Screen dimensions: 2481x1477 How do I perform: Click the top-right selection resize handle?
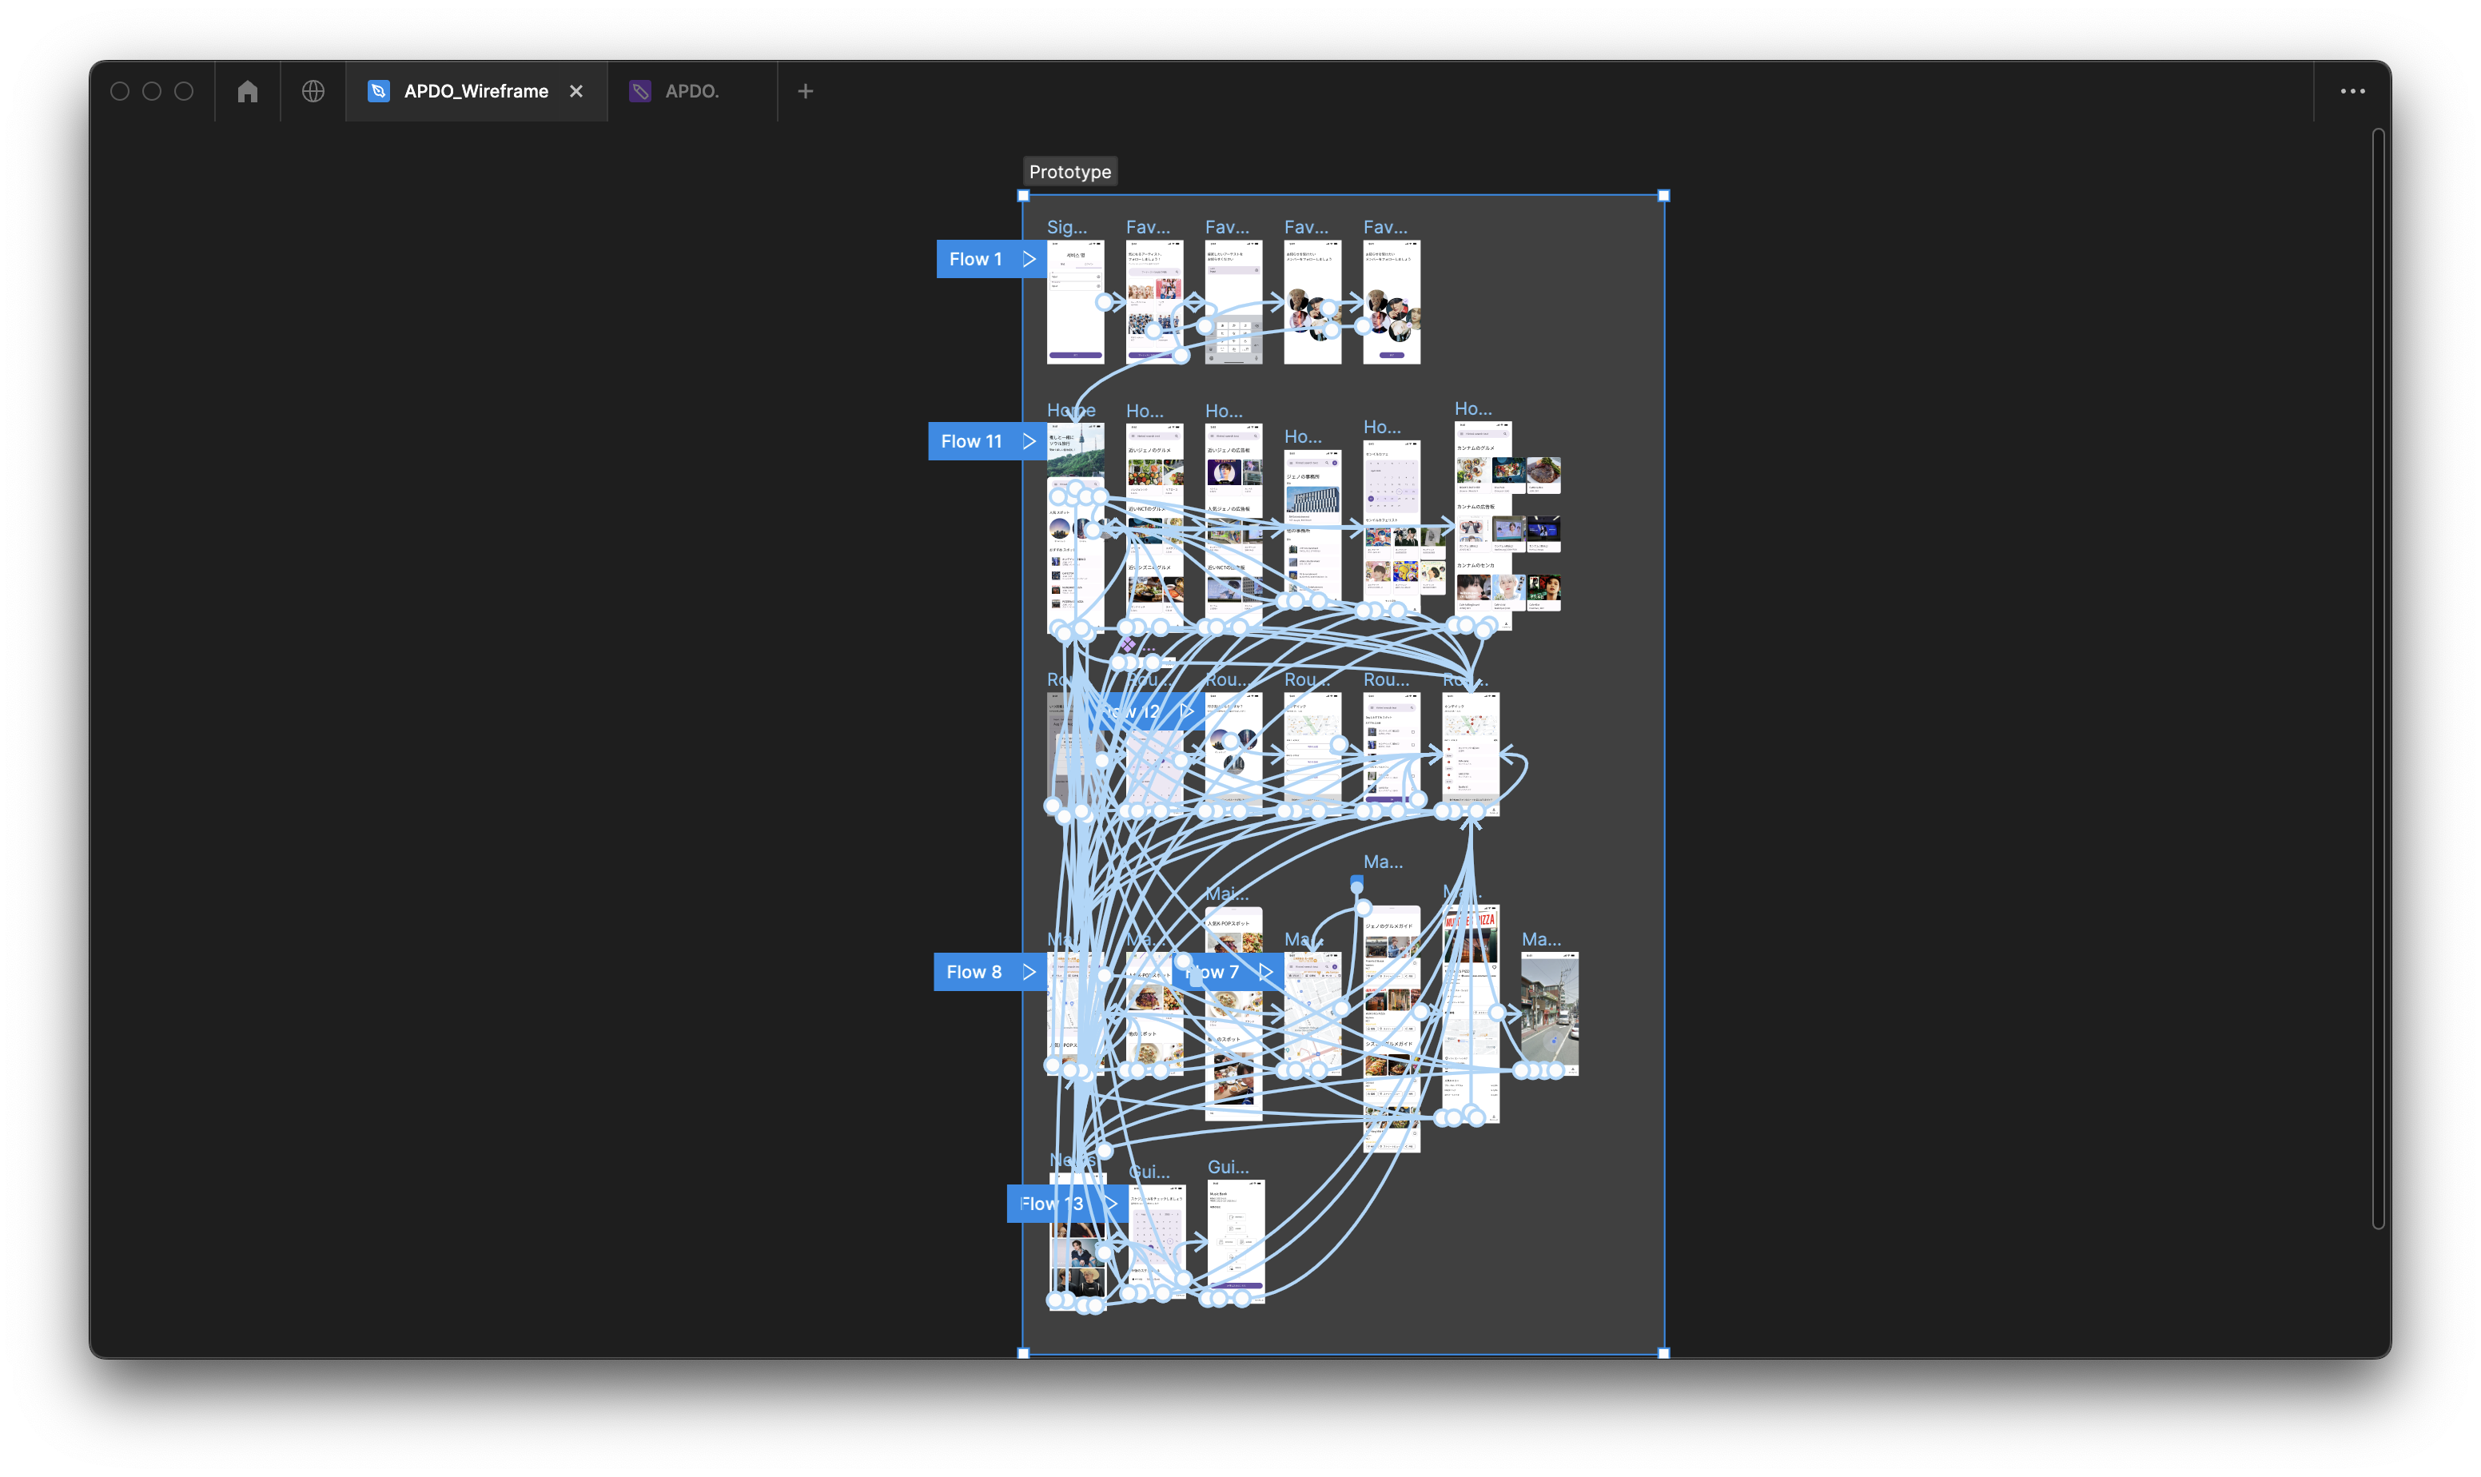1664,196
